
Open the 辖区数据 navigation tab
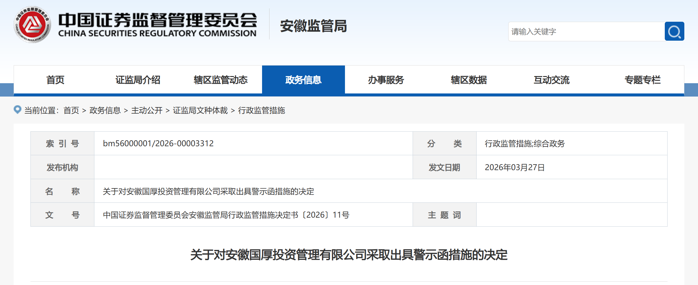coord(469,80)
